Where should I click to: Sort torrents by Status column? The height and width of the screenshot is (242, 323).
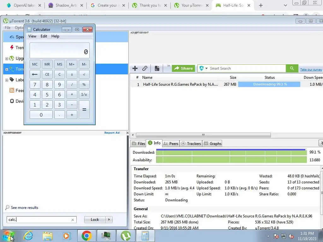pyautogui.click(x=269, y=78)
